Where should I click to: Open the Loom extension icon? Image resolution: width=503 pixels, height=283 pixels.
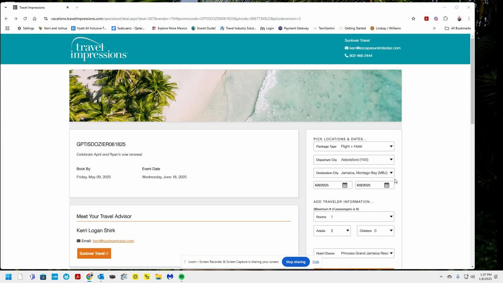pos(436,18)
